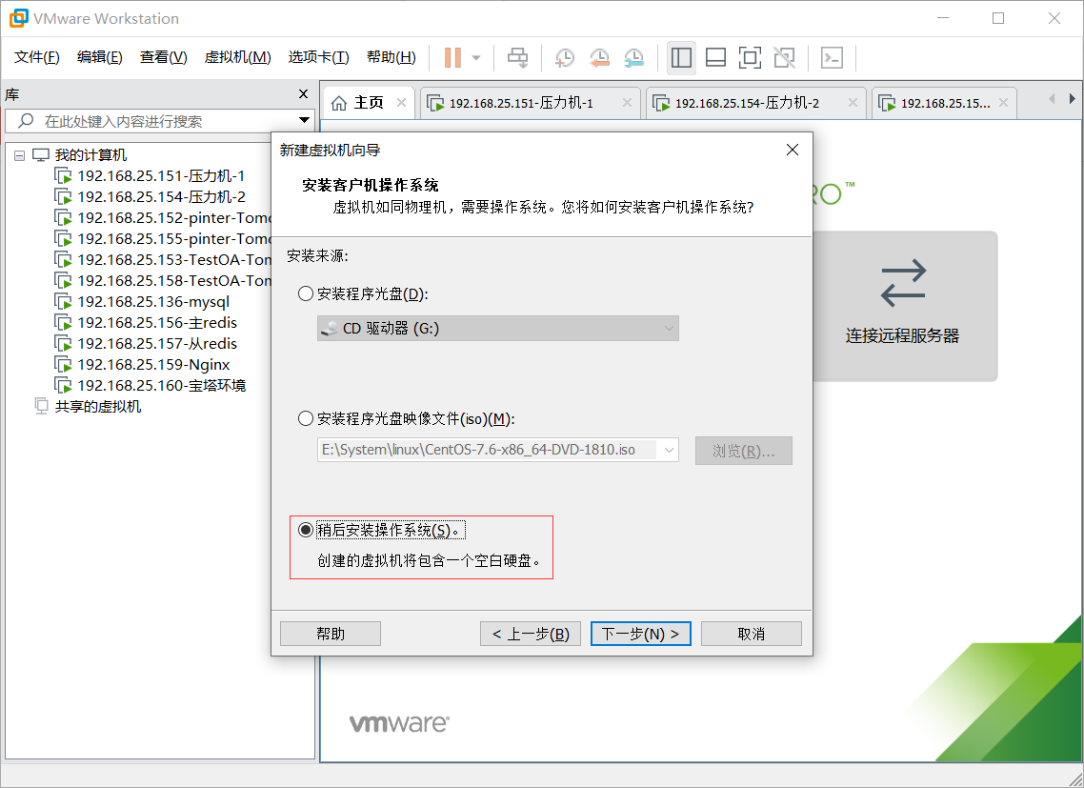This screenshot has width=1084, height=788.
Task: Collapse the 我的计算机 tree node
Action: tap(19, 155)
